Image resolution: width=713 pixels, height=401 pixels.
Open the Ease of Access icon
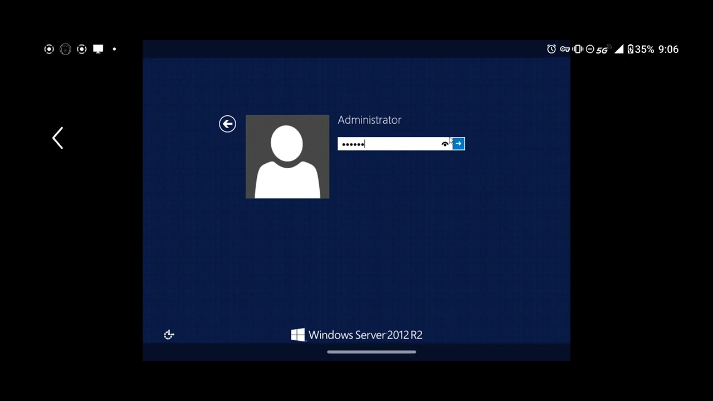[x=169, y=335]
